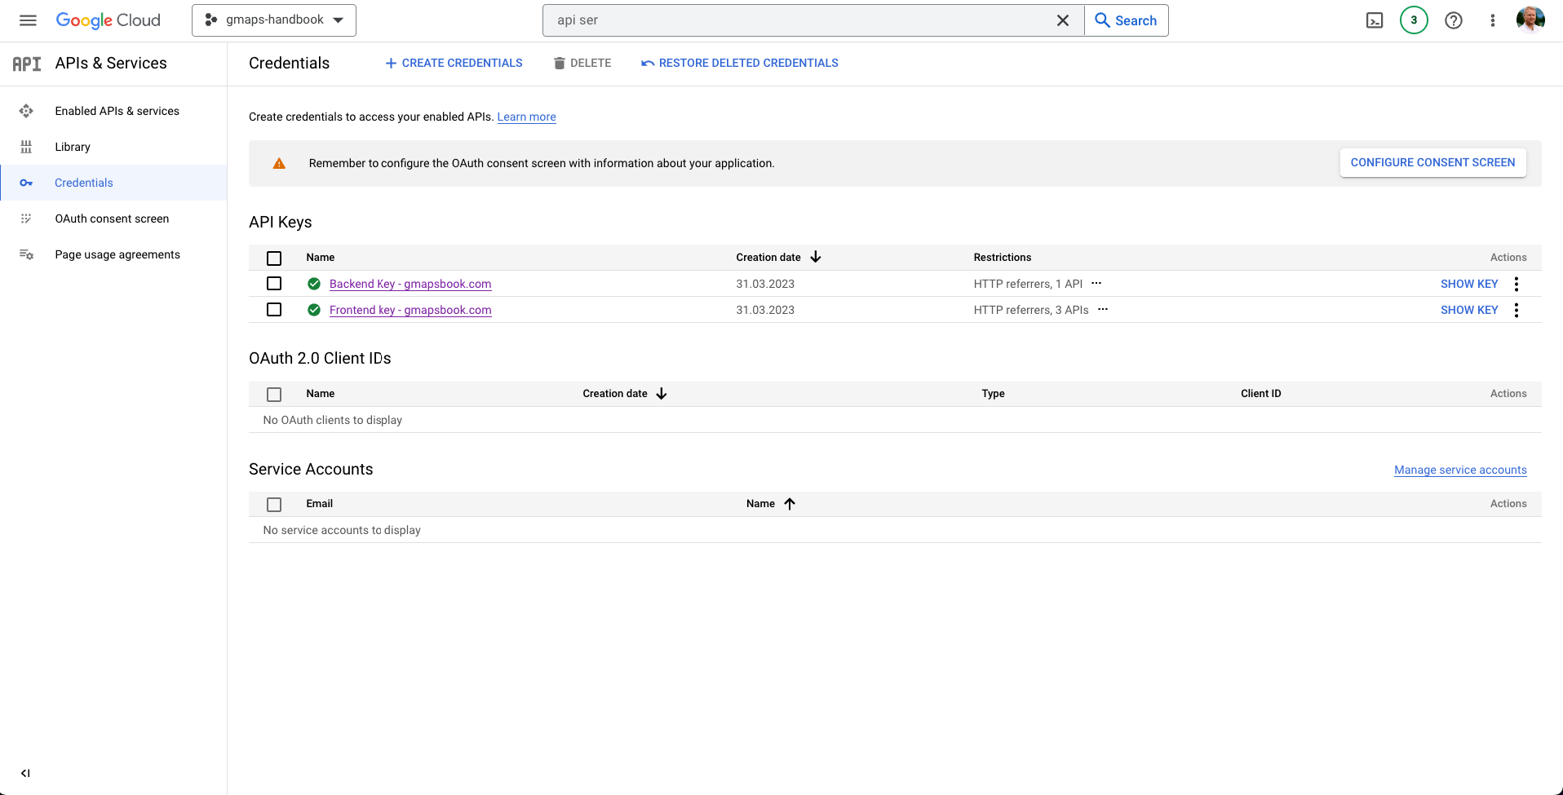The image size is (1563, 795).
Task: Click 'HTTP referrers, 1 API' text
Action: (1028, 284)
